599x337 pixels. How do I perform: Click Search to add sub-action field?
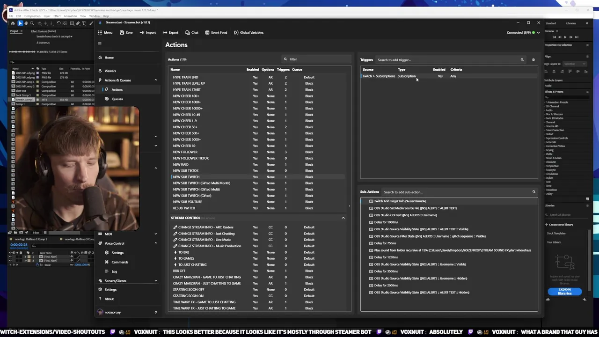tap(456, 192)
